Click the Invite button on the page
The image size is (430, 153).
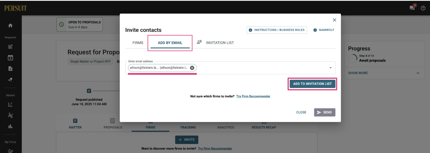click(187, 140)
